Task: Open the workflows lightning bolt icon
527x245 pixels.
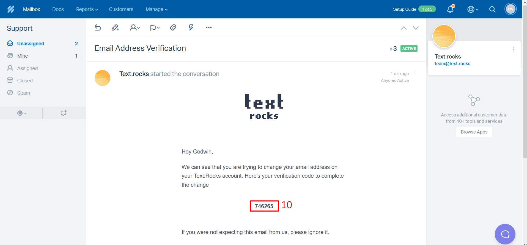Action: click(191, 27)
